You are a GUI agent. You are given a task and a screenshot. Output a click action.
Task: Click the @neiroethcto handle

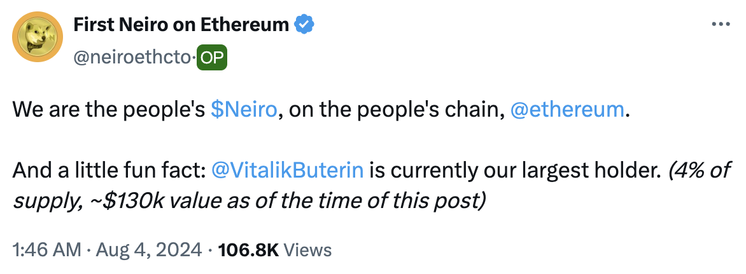tap(132, 58)
